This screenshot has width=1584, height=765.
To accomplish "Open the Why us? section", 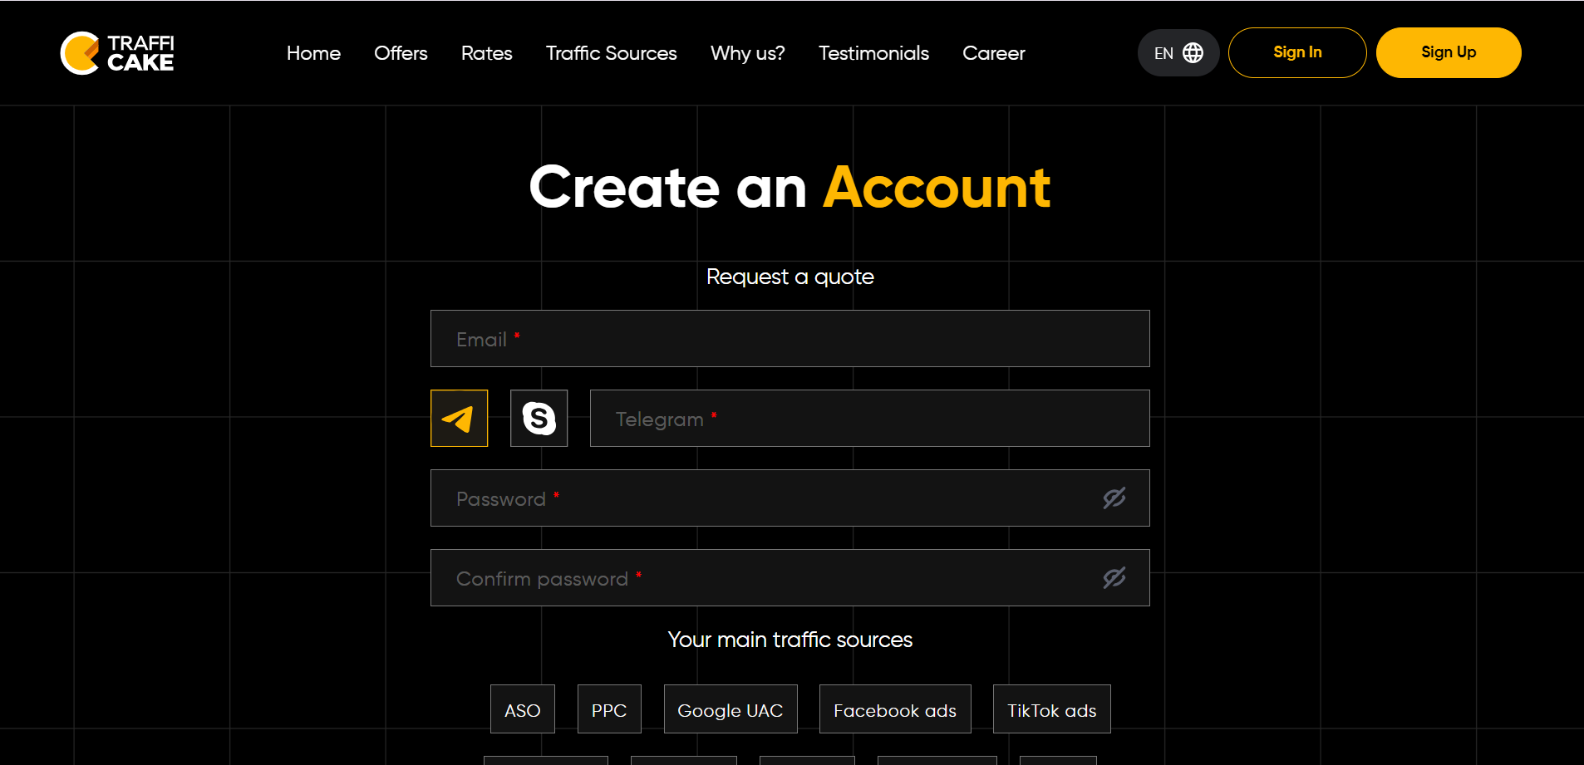I will click(747, 53).
